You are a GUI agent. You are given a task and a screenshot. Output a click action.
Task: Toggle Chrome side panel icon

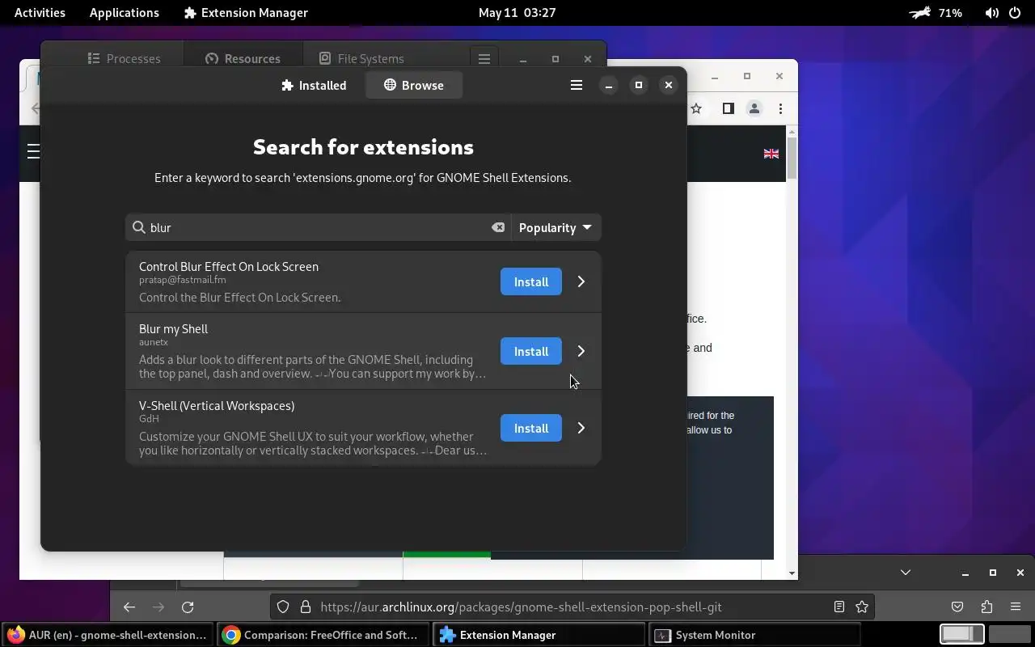click(728, 108)
